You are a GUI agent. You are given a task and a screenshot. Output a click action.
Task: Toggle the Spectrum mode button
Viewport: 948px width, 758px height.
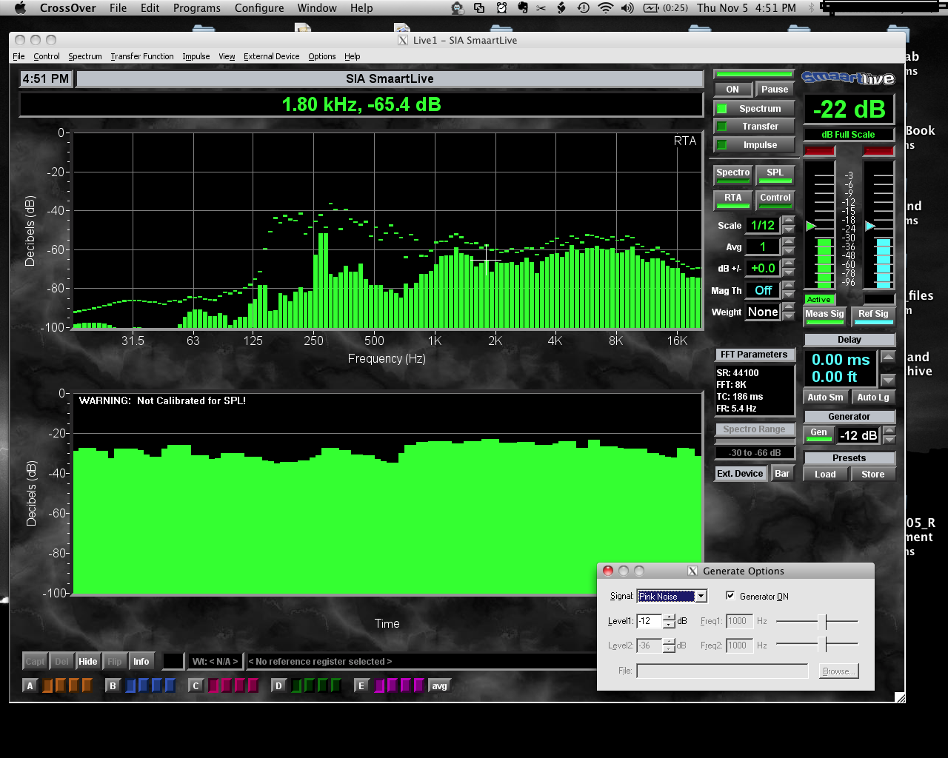[754, 109]
